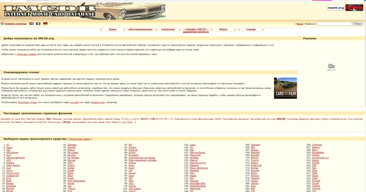The height and width of the screenshot is (192, 366).
Task: Click the small icon beside the Реклама heading
Action: (300, 38)
